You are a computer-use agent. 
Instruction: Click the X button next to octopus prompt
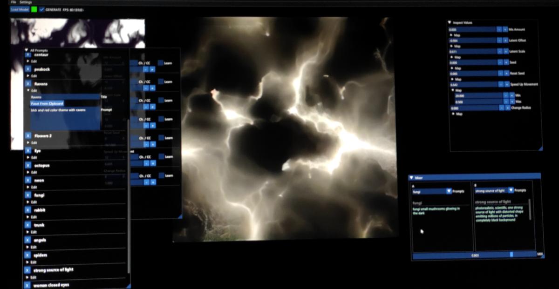point(28,166)
